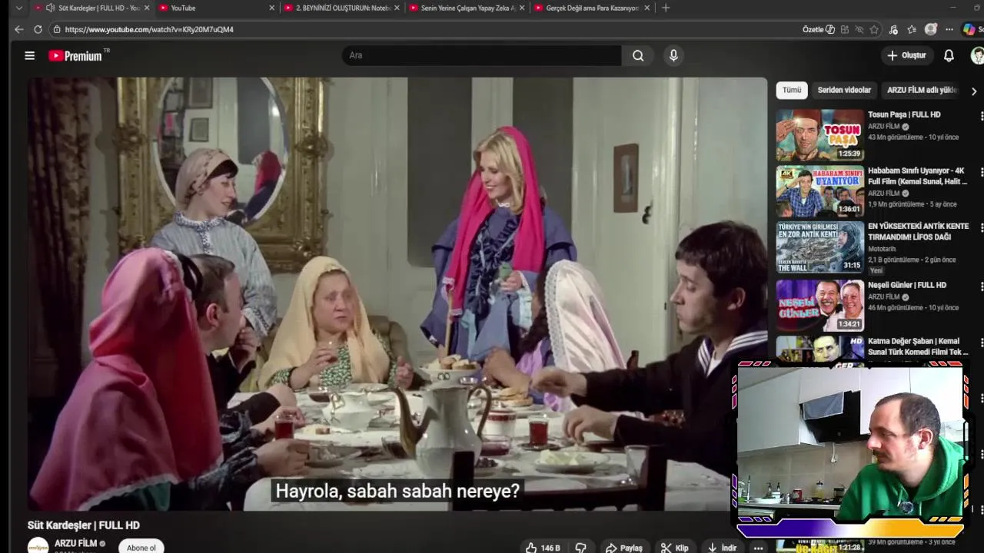Image resolution: width=984 pixels, height=553 pixels.
Task: Like the video (146 B thumbs up)
Action: pyautogui.click(x=543, y=548)
